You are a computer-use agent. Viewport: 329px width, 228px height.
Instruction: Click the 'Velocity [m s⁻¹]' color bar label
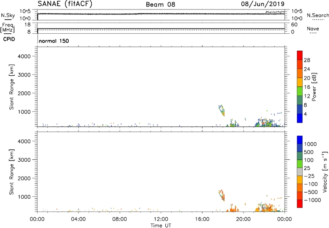325,172
